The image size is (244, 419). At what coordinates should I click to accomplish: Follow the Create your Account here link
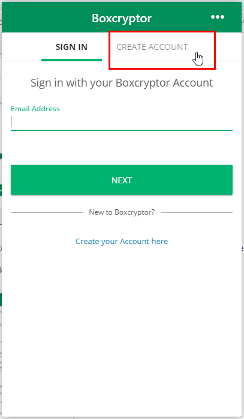(122, 241)
